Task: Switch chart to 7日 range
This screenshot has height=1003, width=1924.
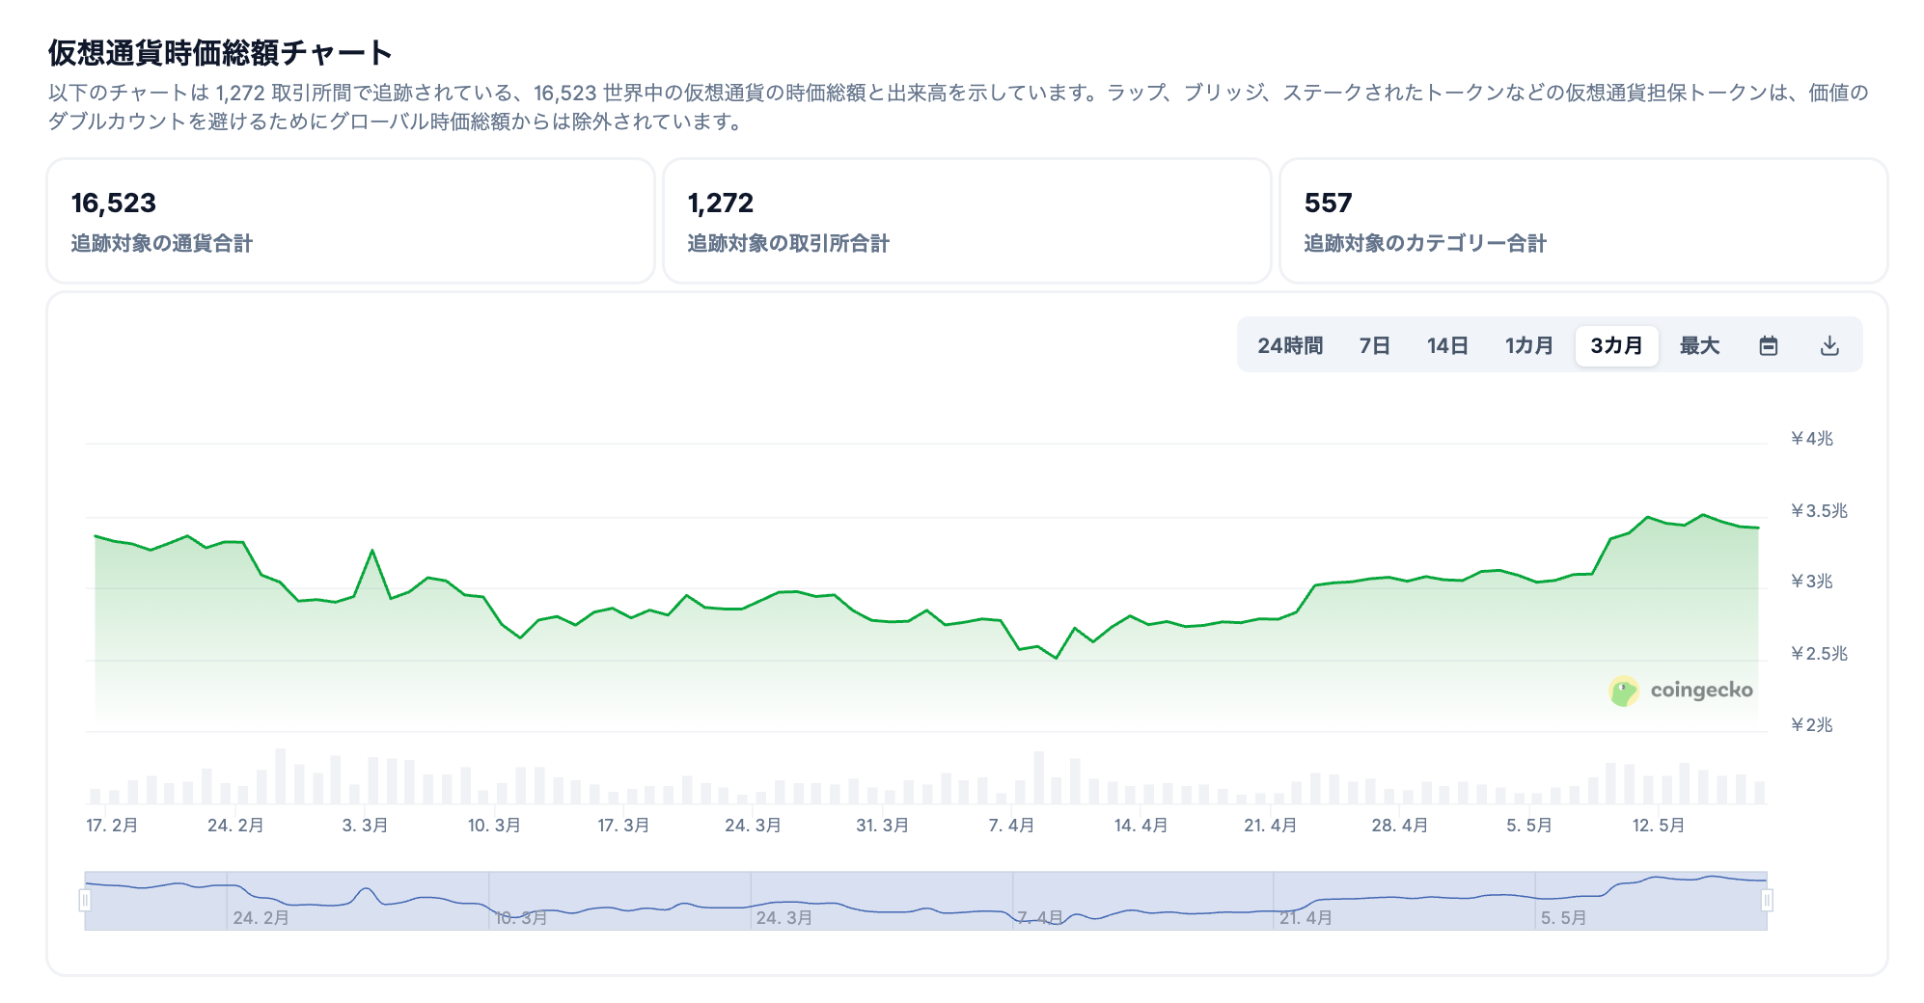Action: [1374, 345]
